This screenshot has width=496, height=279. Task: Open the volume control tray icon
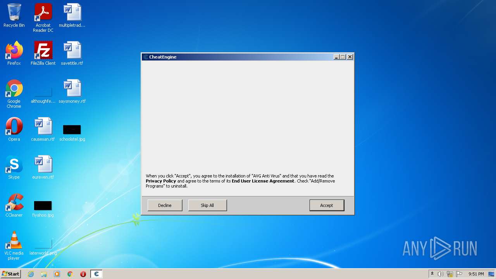(441, 274)
